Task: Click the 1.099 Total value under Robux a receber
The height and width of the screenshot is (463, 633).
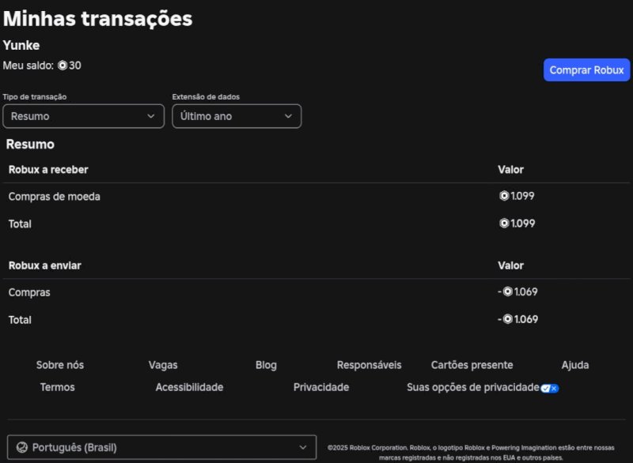Action: point(523,224)
